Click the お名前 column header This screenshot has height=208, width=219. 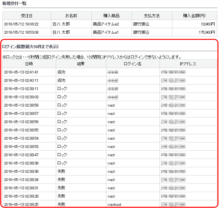point(71,16)
